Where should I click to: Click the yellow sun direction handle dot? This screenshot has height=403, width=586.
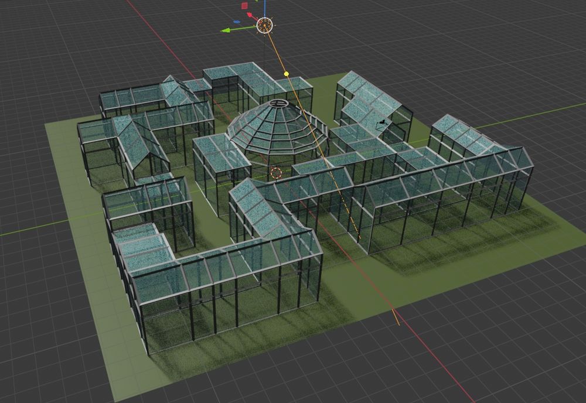[287, 74]
